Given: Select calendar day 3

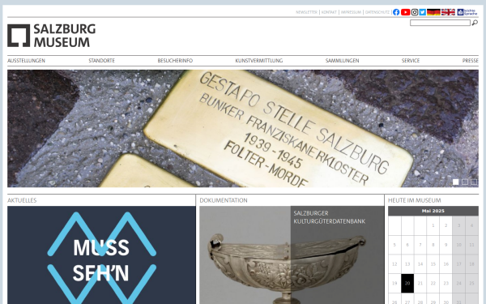Looking at the screenshot, I should pyautogui.click(x=459, y=225).
